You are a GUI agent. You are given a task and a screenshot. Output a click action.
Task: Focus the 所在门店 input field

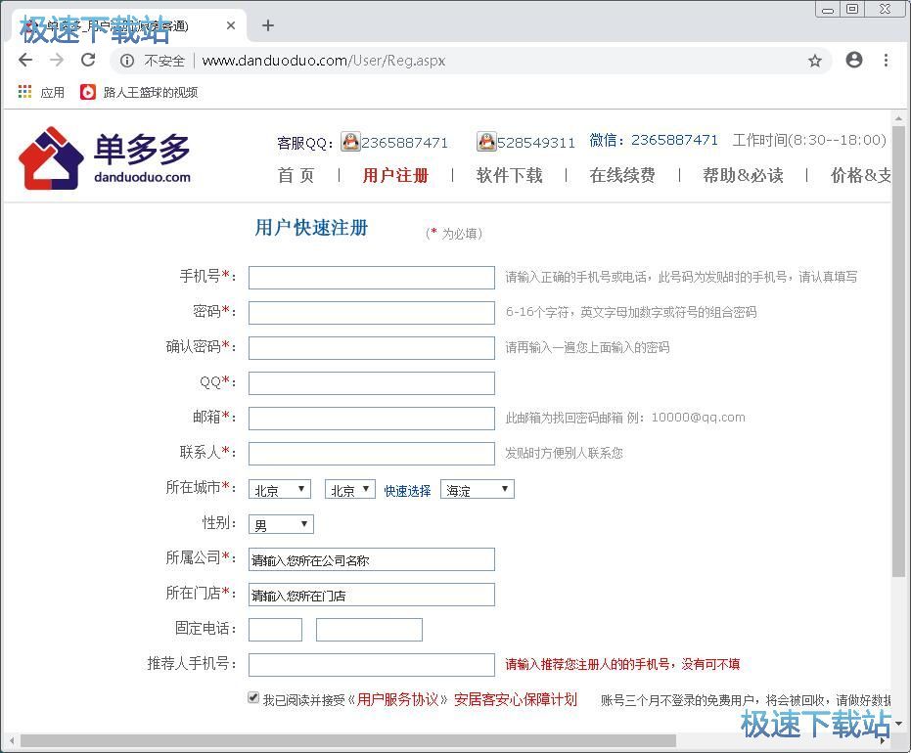pos(372,595)
